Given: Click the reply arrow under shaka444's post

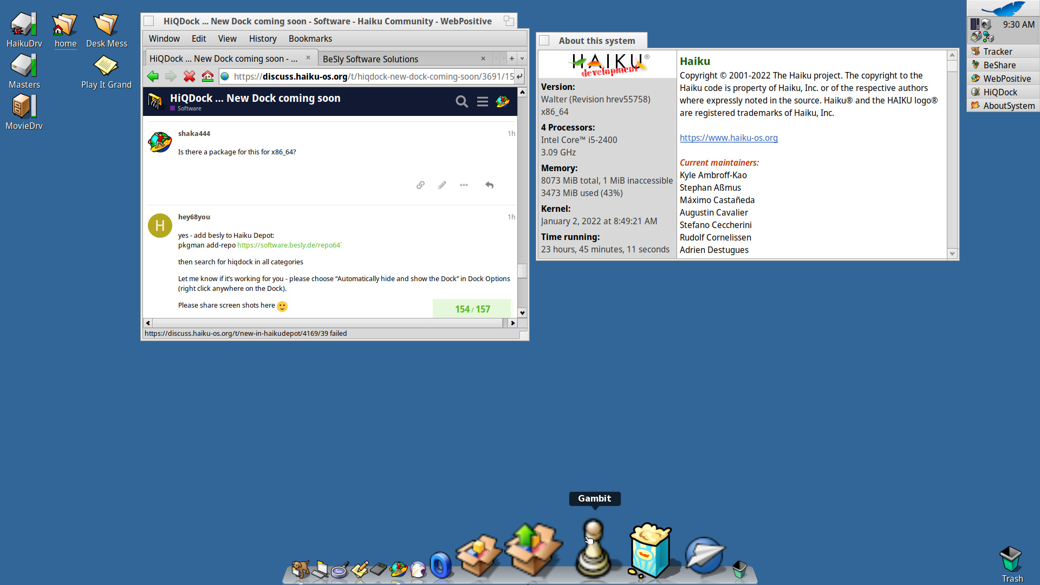Looking at the screenshot, I should (489, 185).
